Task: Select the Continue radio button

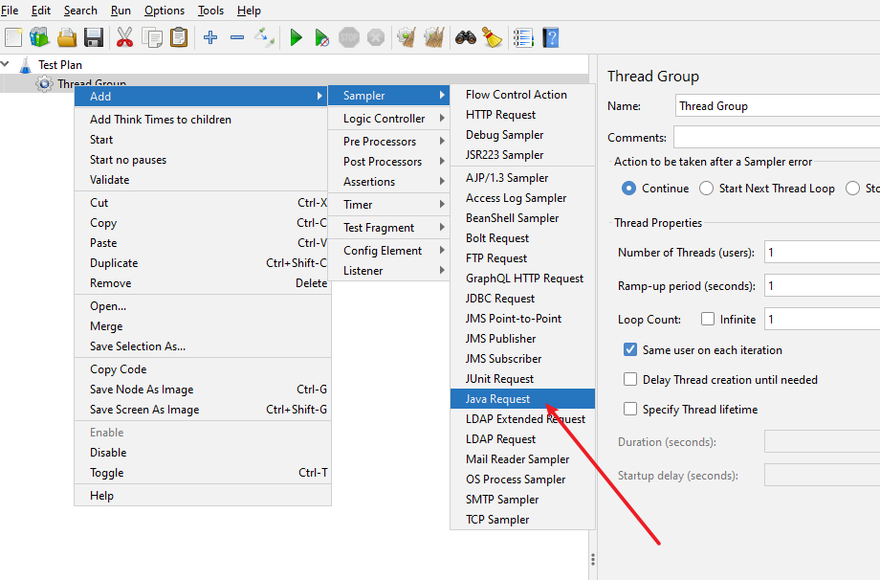Action: [x=629, y=189]
